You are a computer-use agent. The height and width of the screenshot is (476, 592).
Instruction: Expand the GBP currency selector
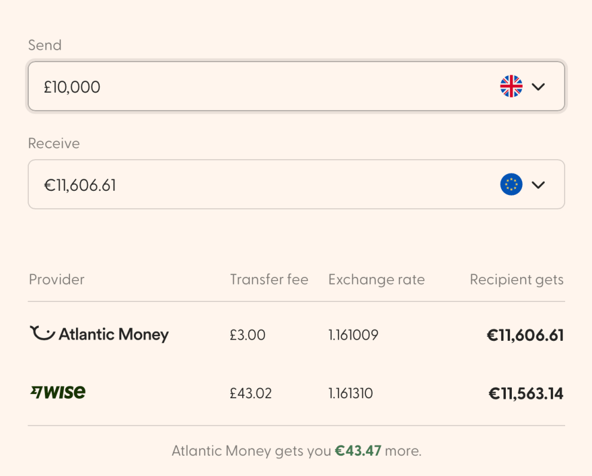(525, 86)
